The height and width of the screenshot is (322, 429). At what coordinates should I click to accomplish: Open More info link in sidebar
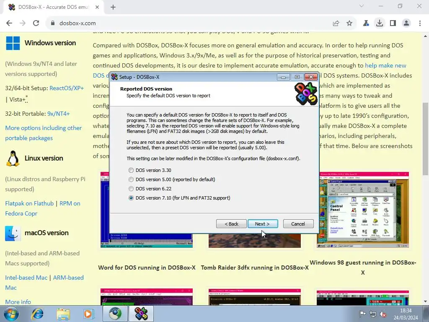(18, 302)
